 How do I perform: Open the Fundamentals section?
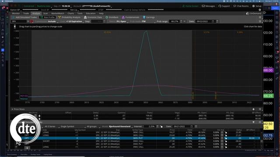coord(130,17)
